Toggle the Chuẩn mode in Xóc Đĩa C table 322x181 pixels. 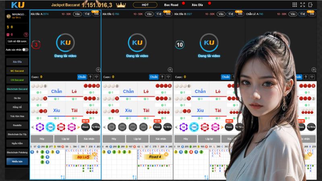click(154, 77)
